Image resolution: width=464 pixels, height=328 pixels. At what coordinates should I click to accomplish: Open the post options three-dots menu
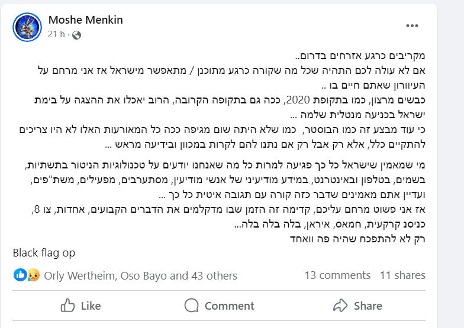(x=413, y=27)
